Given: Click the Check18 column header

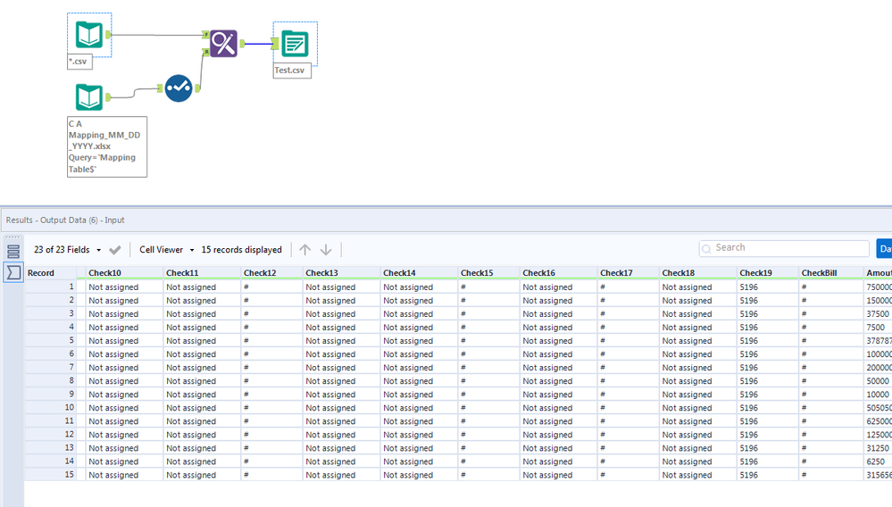Looking at the screenshot, I should [x=698, y=273].
